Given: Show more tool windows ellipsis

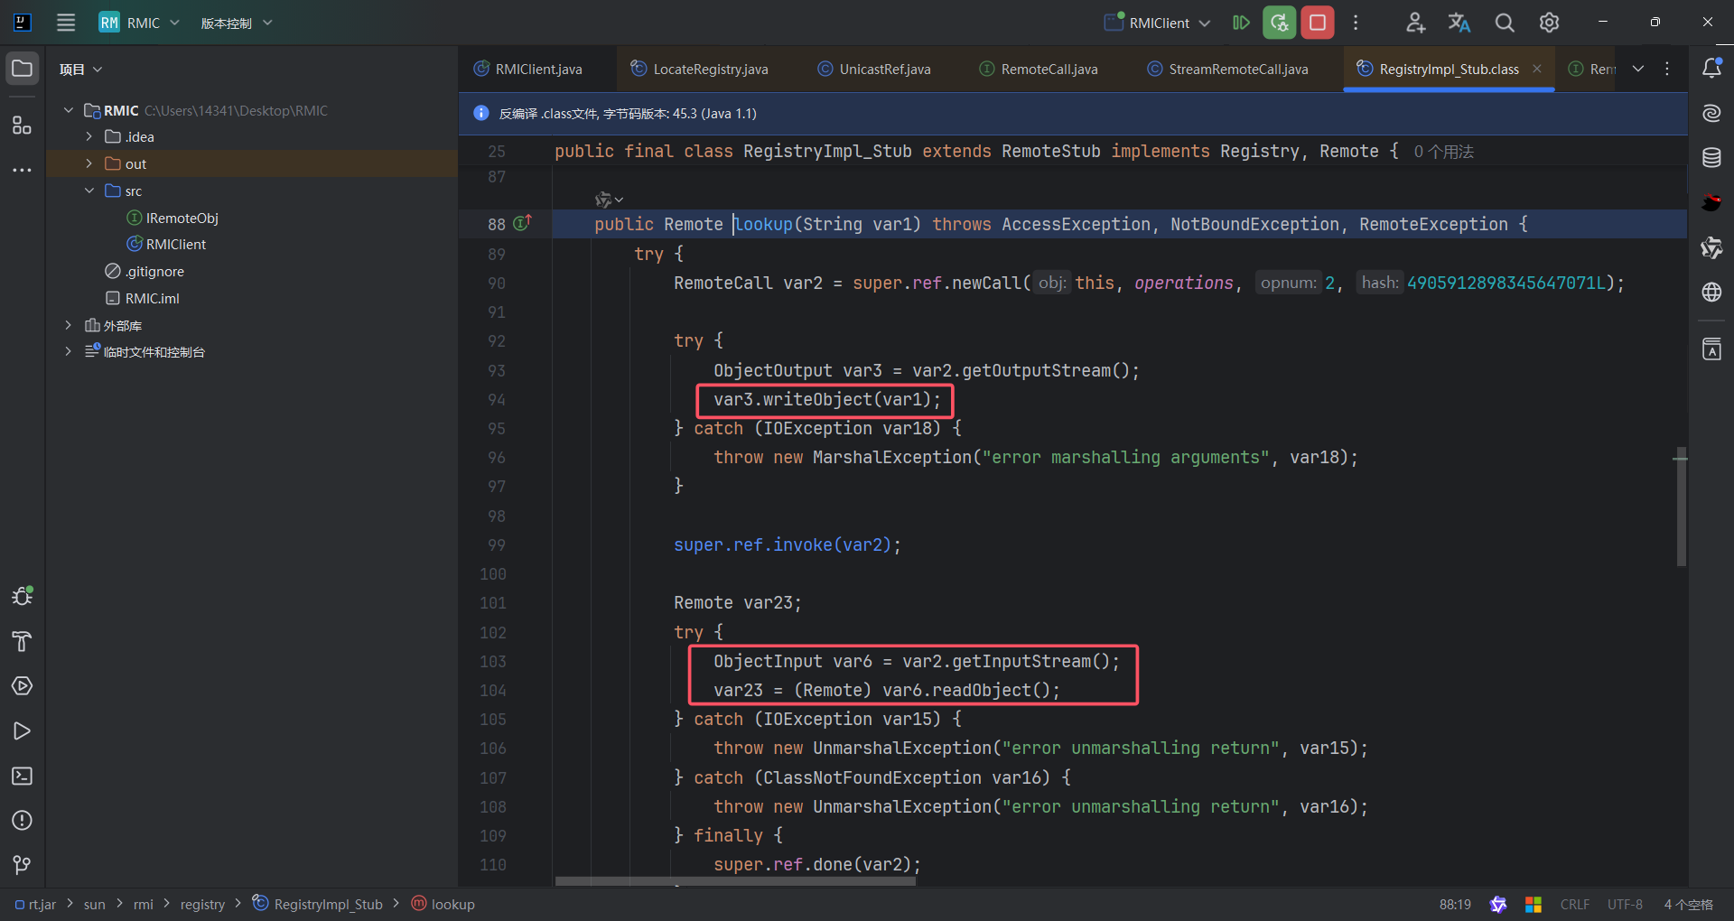Looking at the screenshot, I should [x=23, y=170].
